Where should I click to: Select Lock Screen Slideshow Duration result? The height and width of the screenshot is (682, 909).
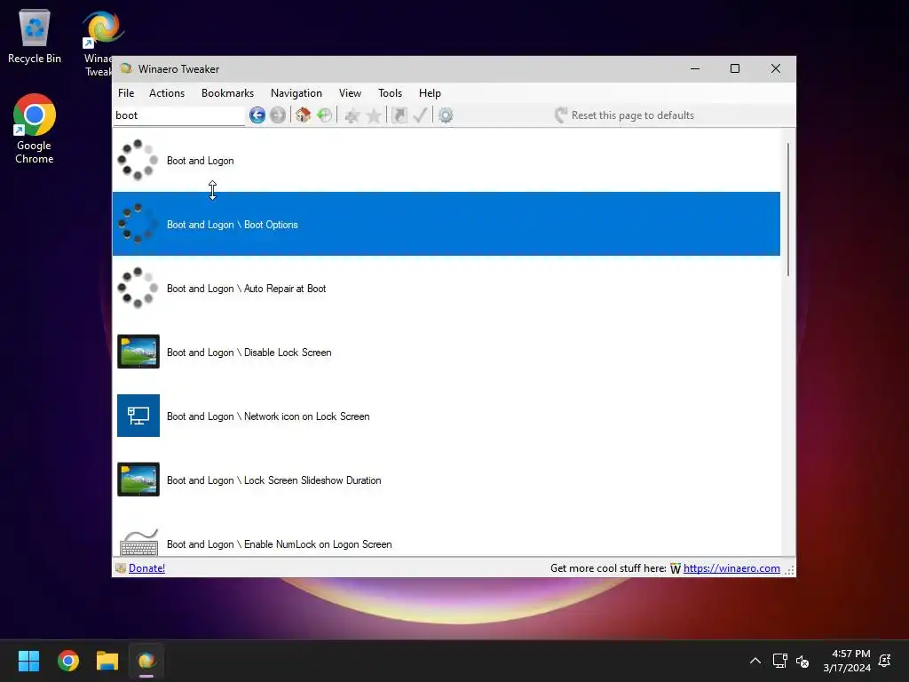click(x=446, y=480)
